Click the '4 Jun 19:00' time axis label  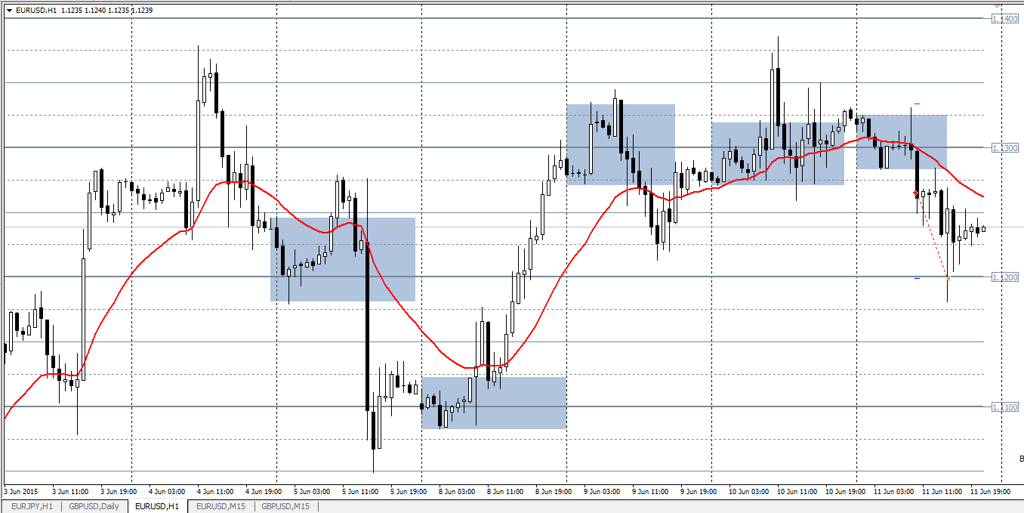(264, 491)
